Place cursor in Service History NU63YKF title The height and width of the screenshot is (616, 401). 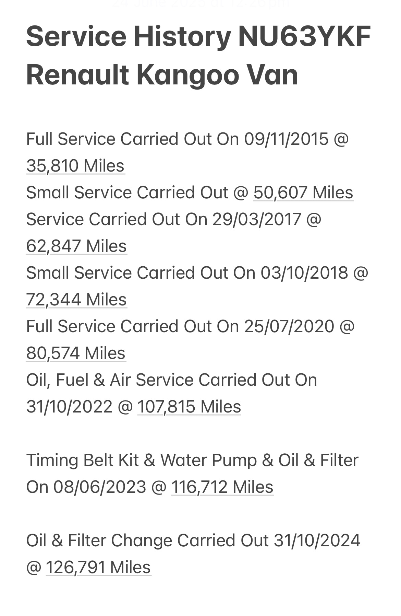coord(199,36)
